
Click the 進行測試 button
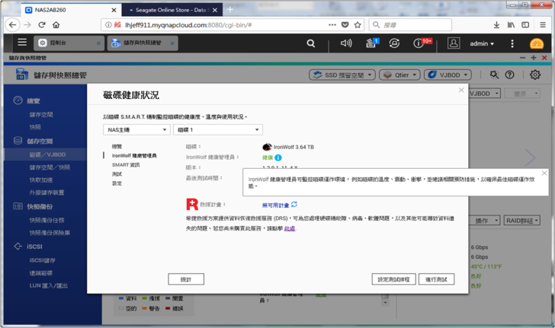coord(436,279)
